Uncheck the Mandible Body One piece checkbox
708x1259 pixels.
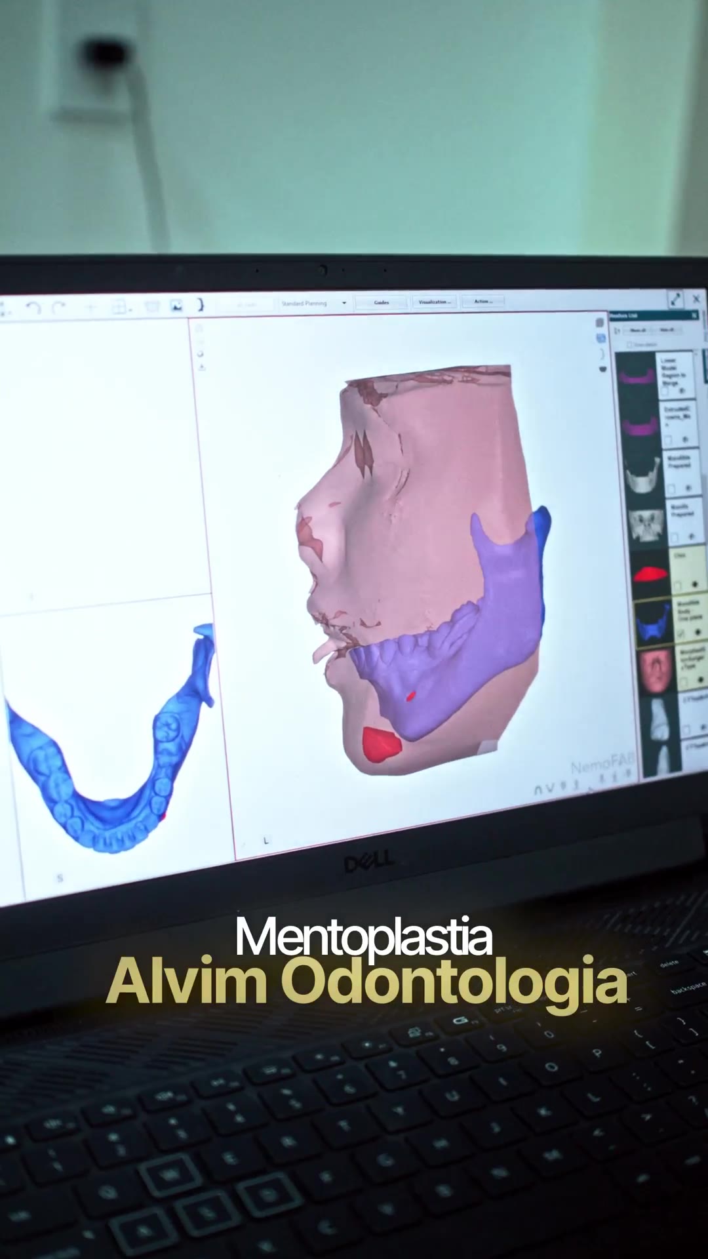tap(680, 633)
